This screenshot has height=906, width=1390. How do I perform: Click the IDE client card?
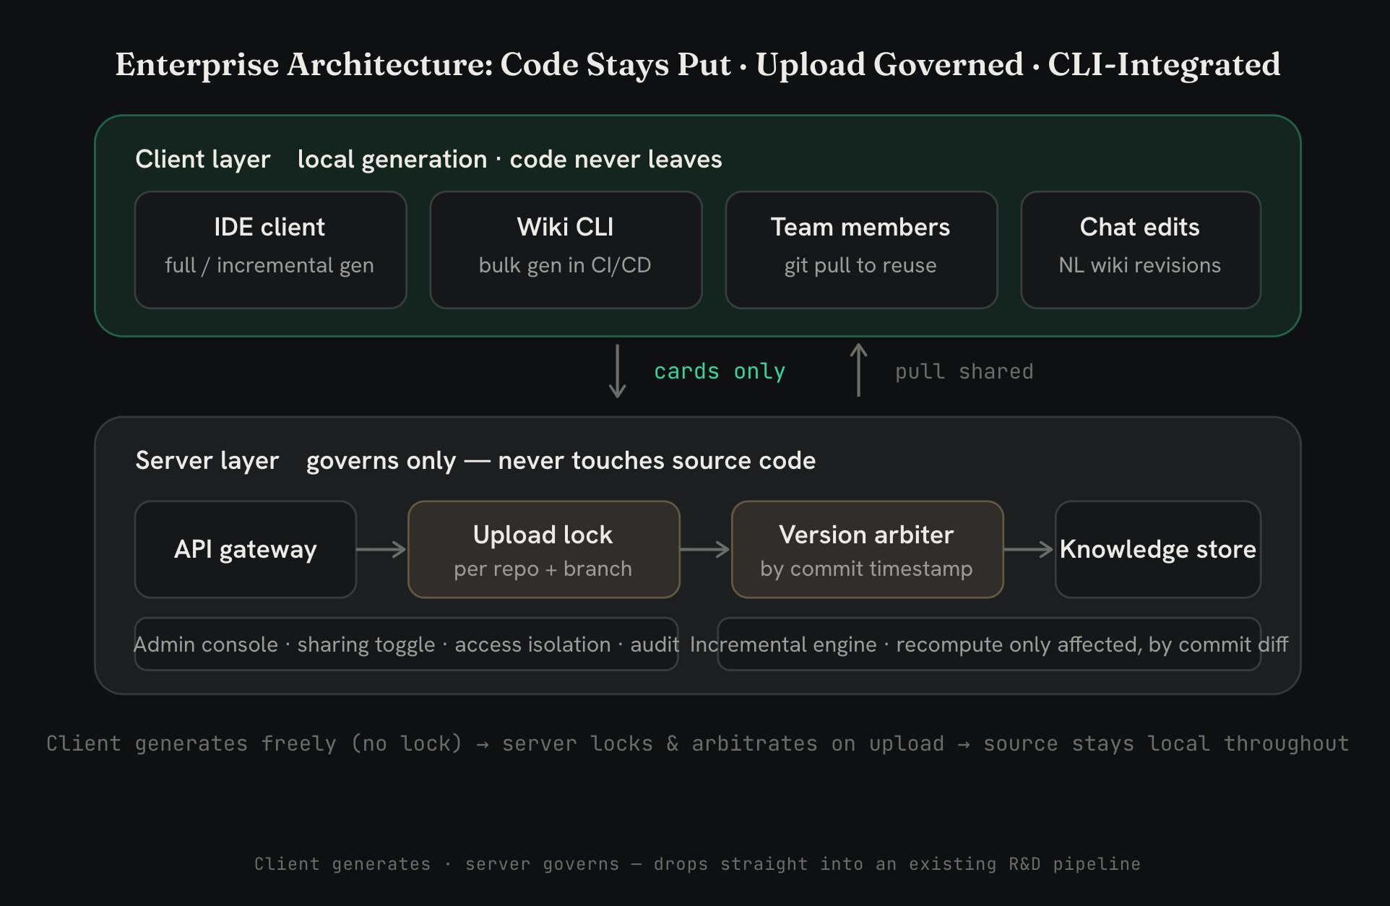point(270,250)
